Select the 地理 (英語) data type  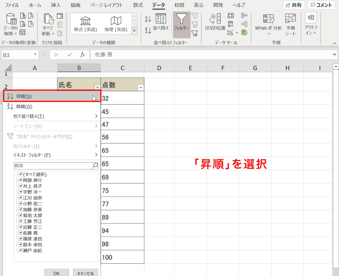point(116,24)
